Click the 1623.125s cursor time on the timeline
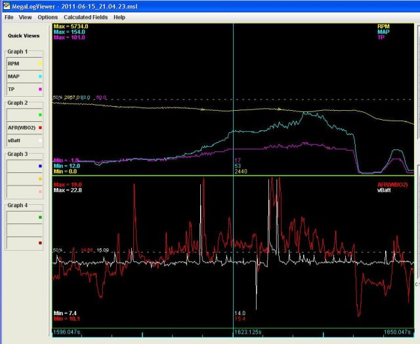The width and height of the screenshot is (420, 344). (249, 334)
